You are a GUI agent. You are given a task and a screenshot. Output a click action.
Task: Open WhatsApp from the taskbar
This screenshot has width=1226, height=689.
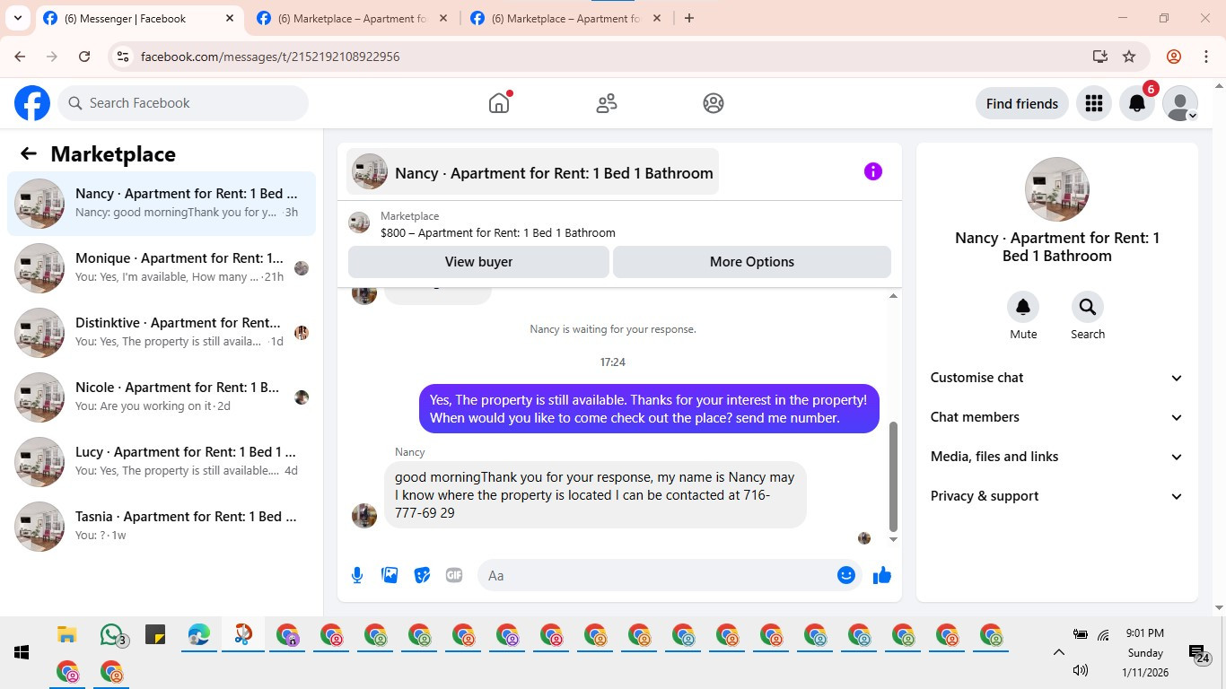[111, 635]
